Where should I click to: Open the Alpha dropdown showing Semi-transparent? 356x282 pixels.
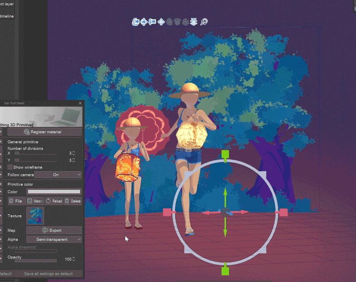click(54, 239)
